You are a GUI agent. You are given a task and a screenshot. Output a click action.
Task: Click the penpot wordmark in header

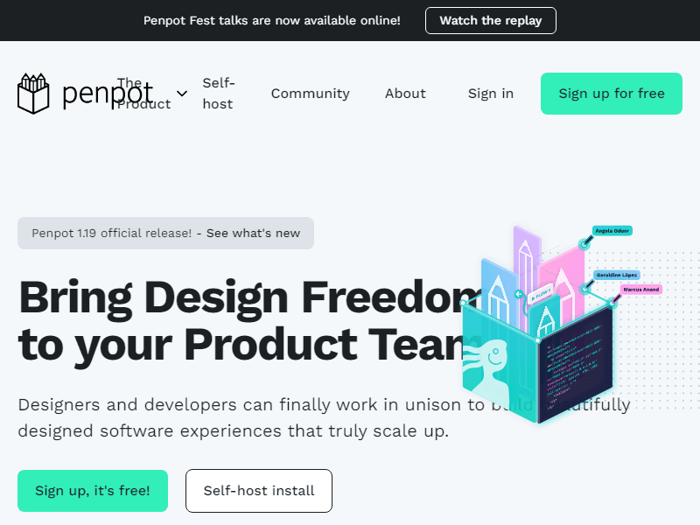point(108,94)
